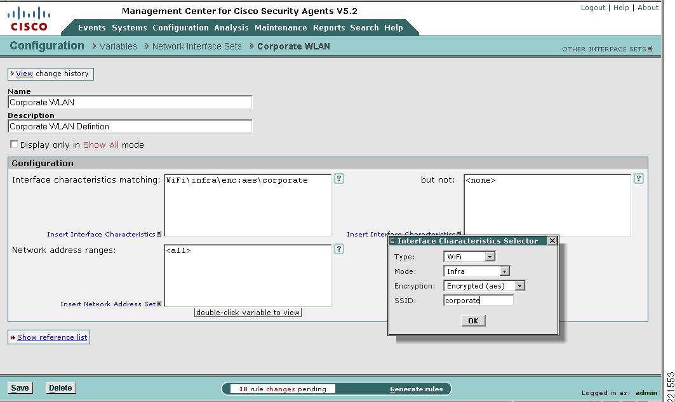The image size is (675, 402).
Task: Open View change history link
Action: point(24,74)
